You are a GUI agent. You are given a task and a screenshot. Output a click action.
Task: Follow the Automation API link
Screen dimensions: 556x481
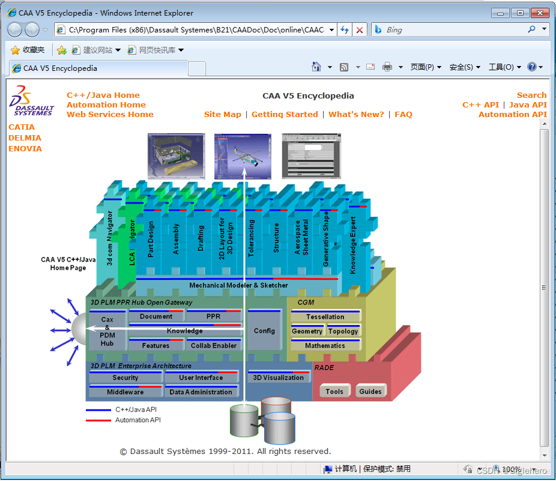tap(512, 115)
